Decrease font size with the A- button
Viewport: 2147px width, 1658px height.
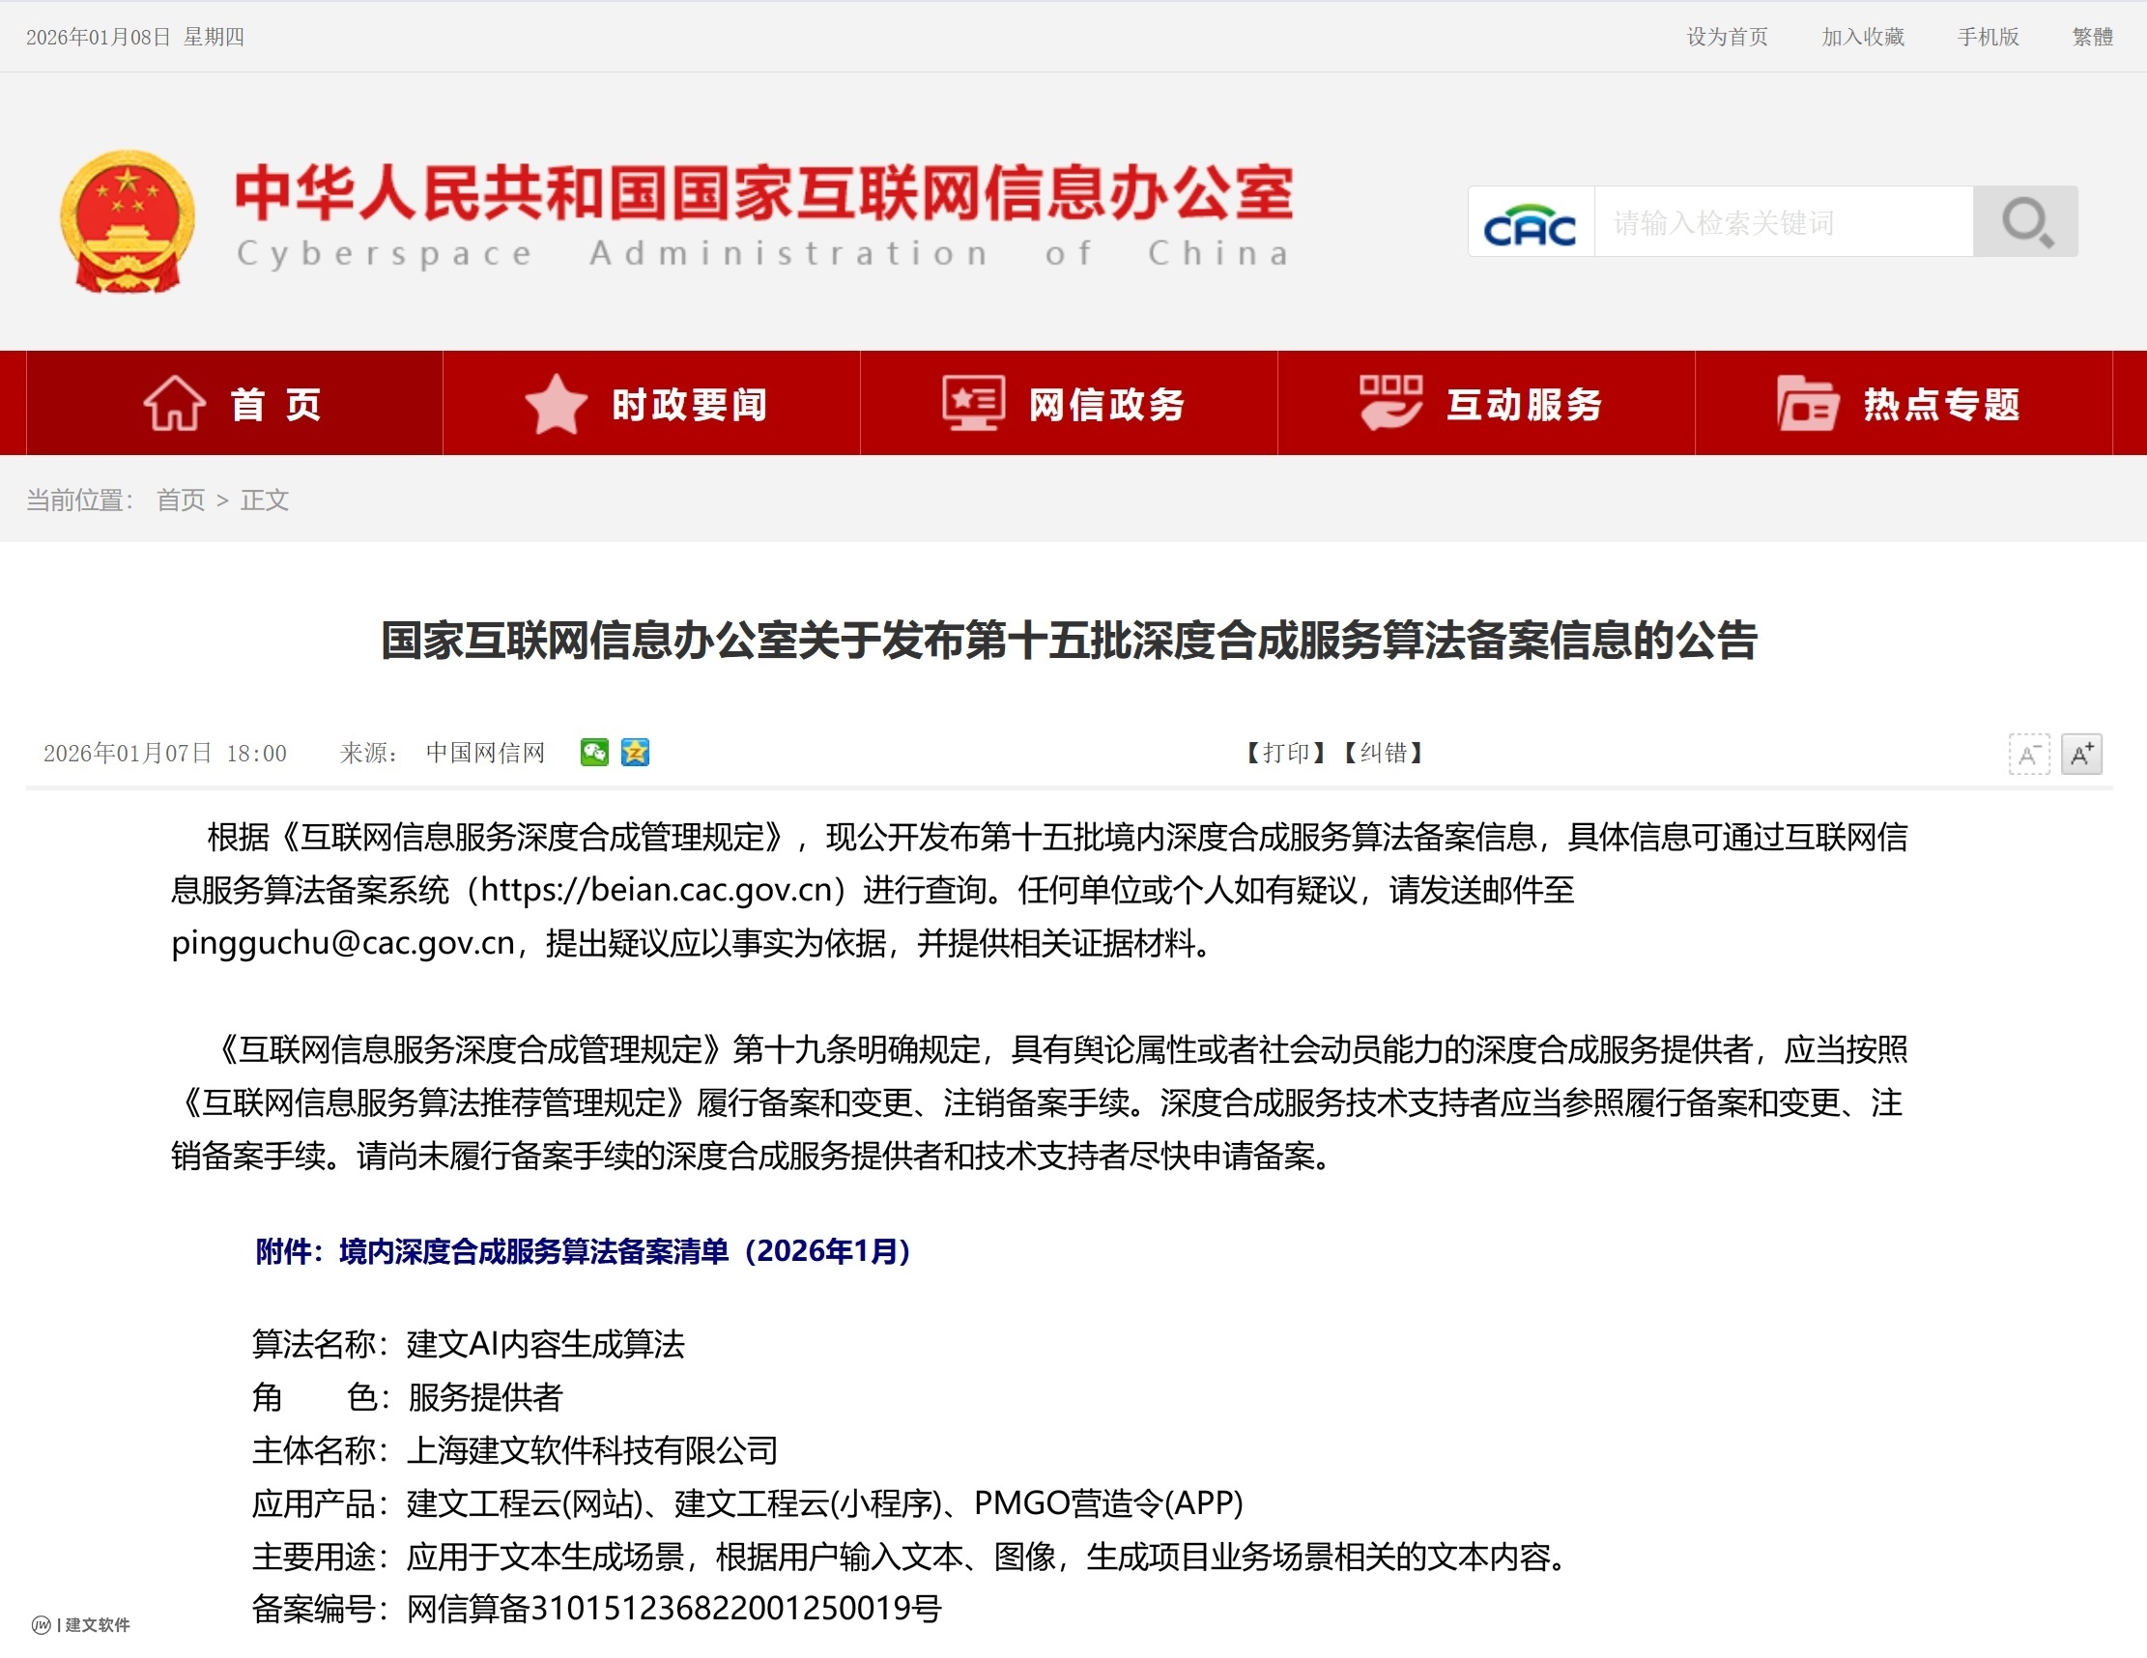(2028, 754)
